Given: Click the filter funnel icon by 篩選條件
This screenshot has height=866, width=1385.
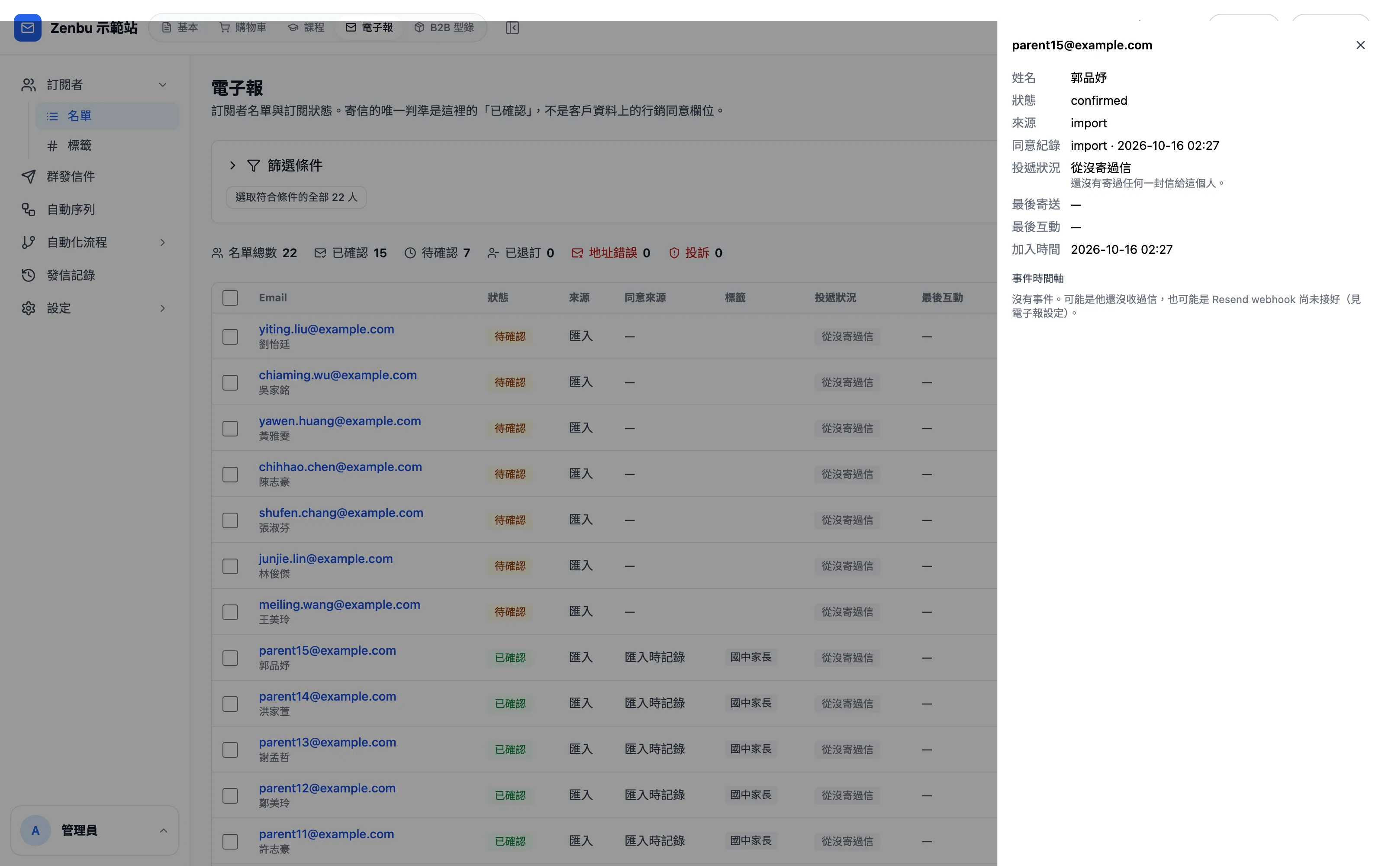Looking at the screenshot, I should click(x=253, y=165).
